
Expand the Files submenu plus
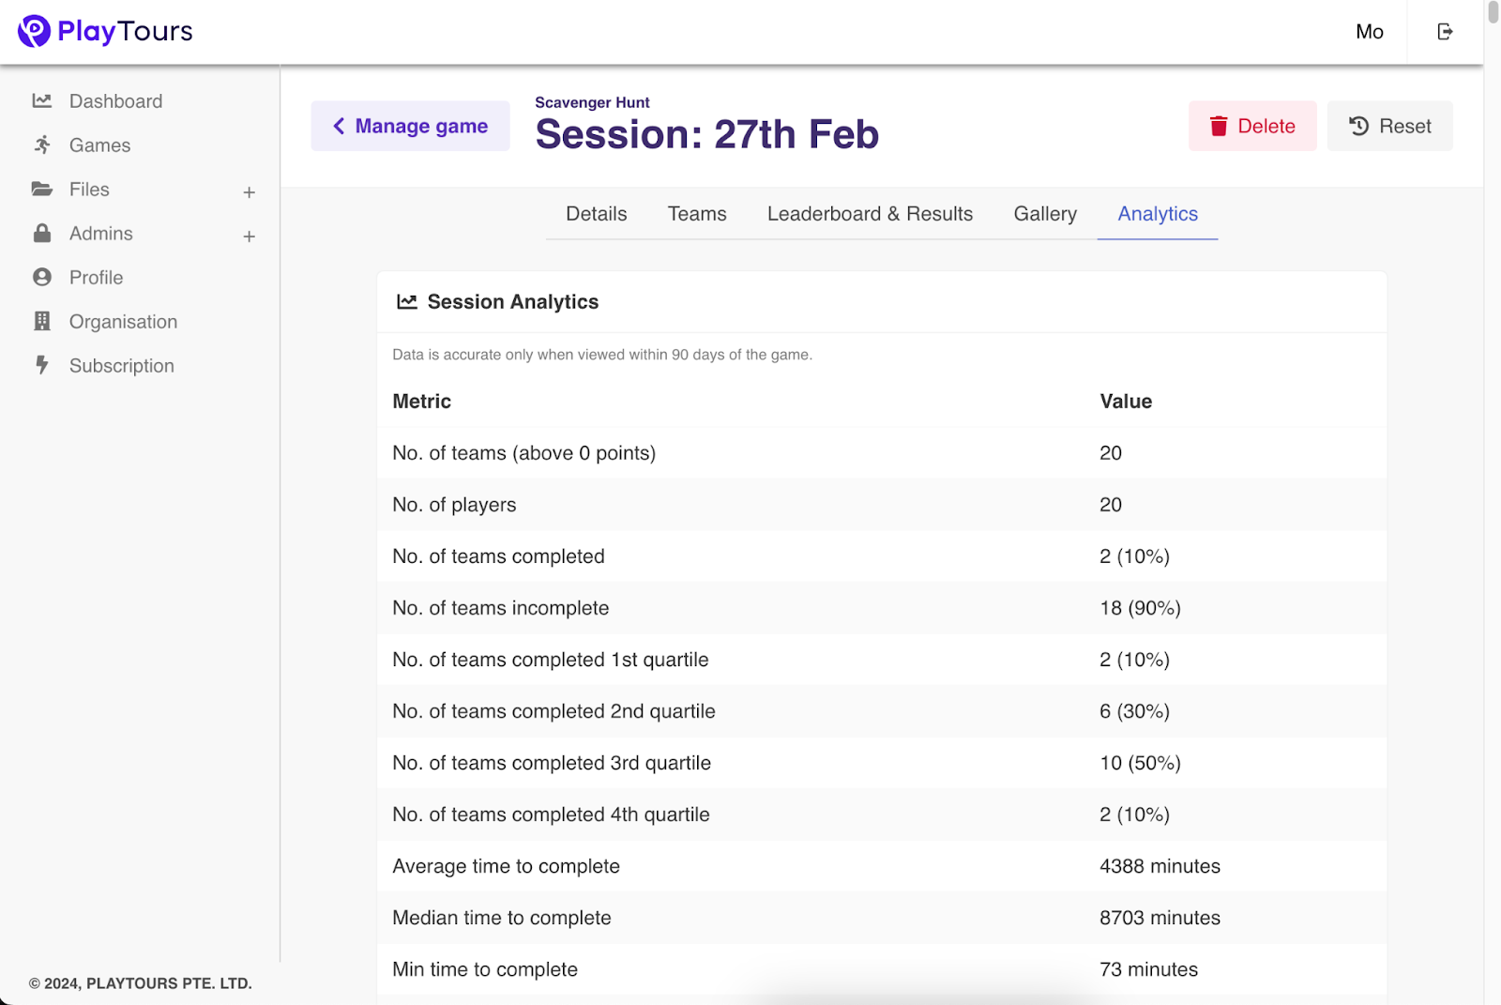250,192
